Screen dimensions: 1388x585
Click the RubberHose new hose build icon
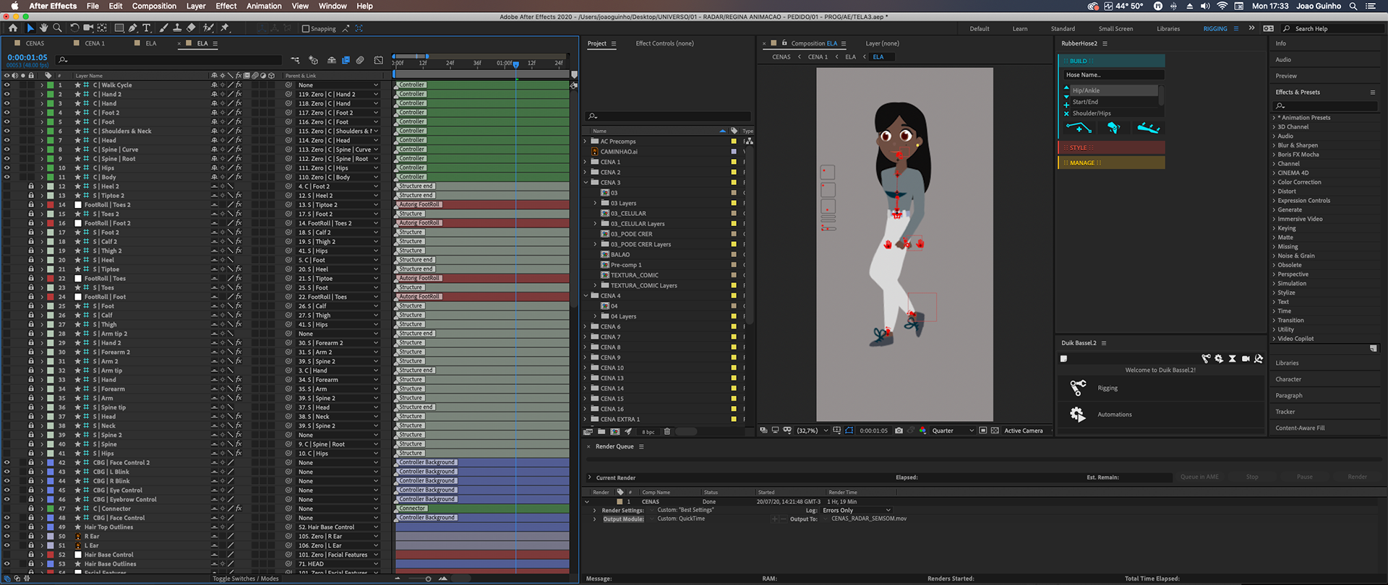[x=1079, y=128]
